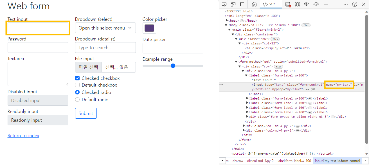The width and height of the screenshot is (369, 165).
Task: Collapse the main flex-shrink-2 node
Action: pos(229,30)
